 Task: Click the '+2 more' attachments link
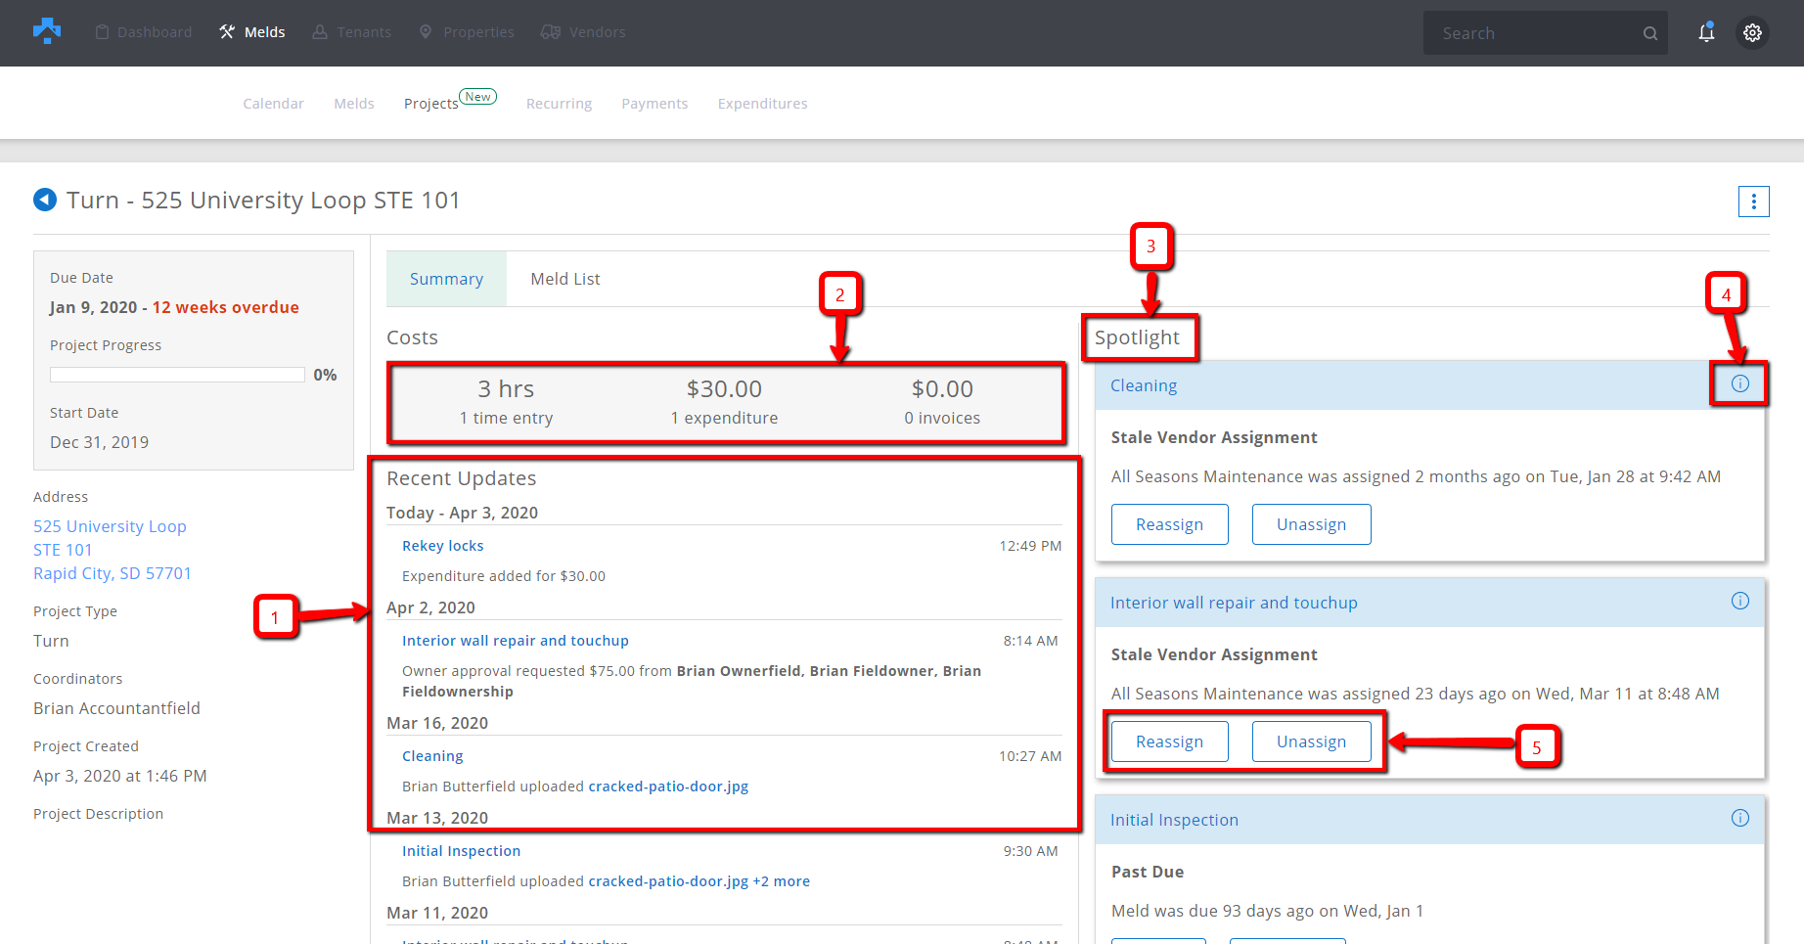point(781,881)
